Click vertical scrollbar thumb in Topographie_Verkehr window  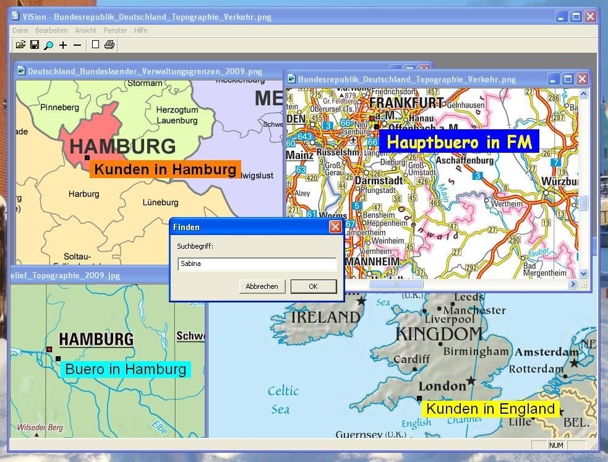pyautogui.click(x=584, y=203)
